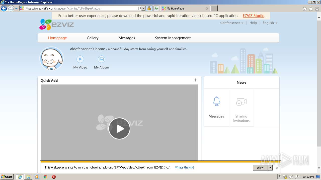Play the video in Quick Add panel
This screenshot has height=180, width=321.
point(119,128)
